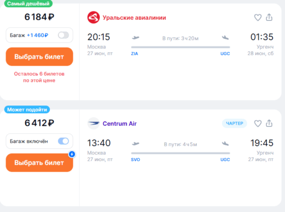Screen dimensions: 285x212
Task: Open Centrum Air airline link
Action: [x=119, y=123]
